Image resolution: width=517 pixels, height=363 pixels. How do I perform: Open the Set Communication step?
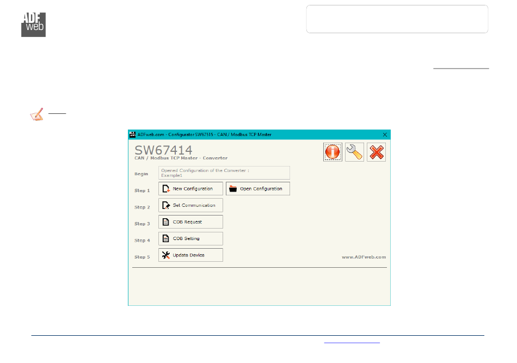pos(190,205)
